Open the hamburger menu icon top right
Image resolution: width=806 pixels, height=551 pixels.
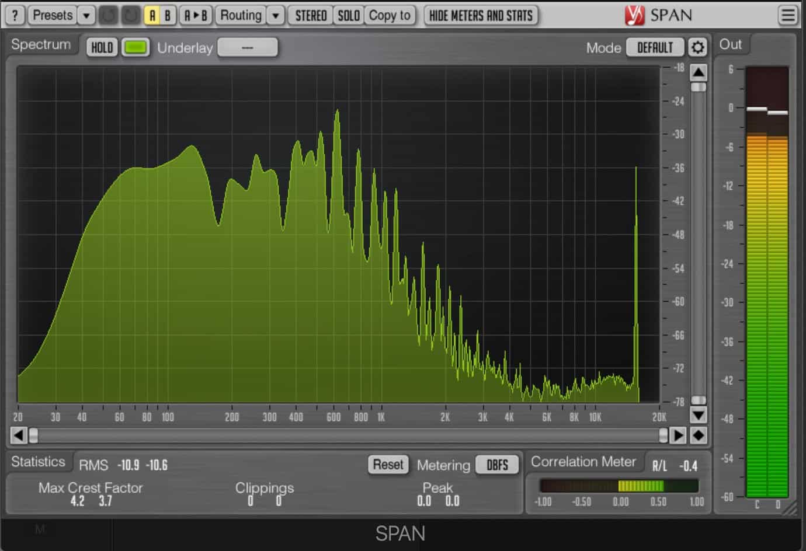point(788,15)
